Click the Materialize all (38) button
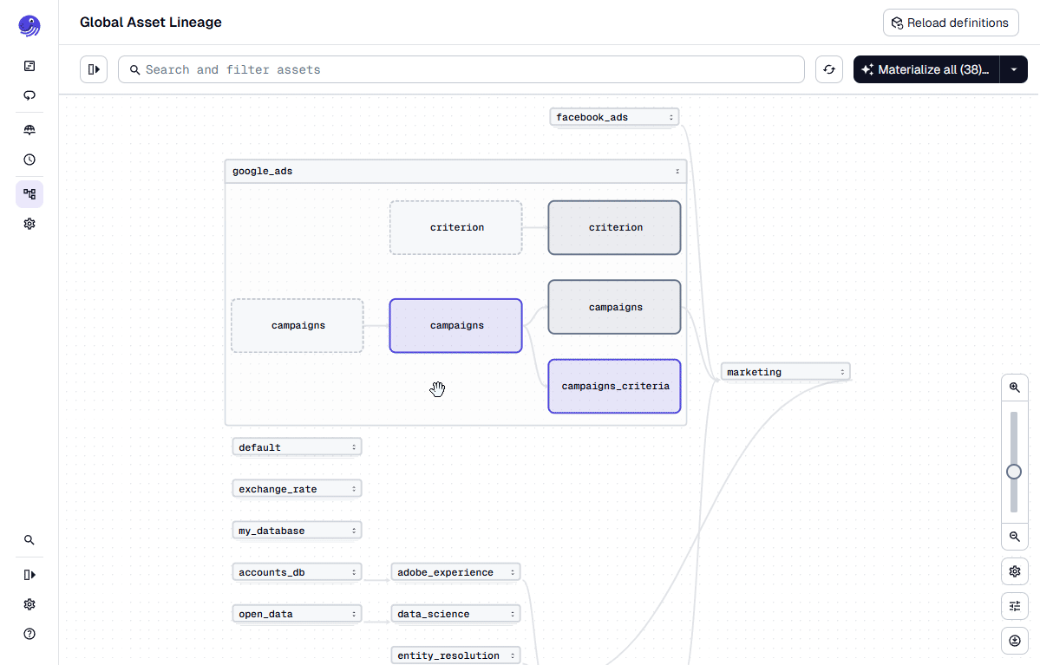The width and height of the screenshot is (1040, 665). (926, 69)
